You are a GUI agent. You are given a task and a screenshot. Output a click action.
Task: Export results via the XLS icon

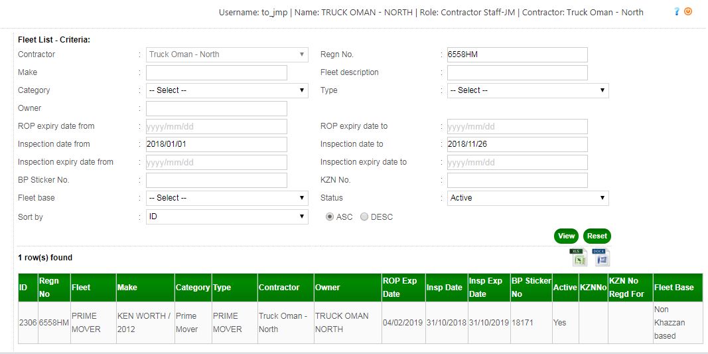coord(579,257)
